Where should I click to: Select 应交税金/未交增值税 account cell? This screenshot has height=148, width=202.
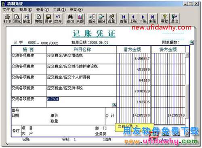82,59
